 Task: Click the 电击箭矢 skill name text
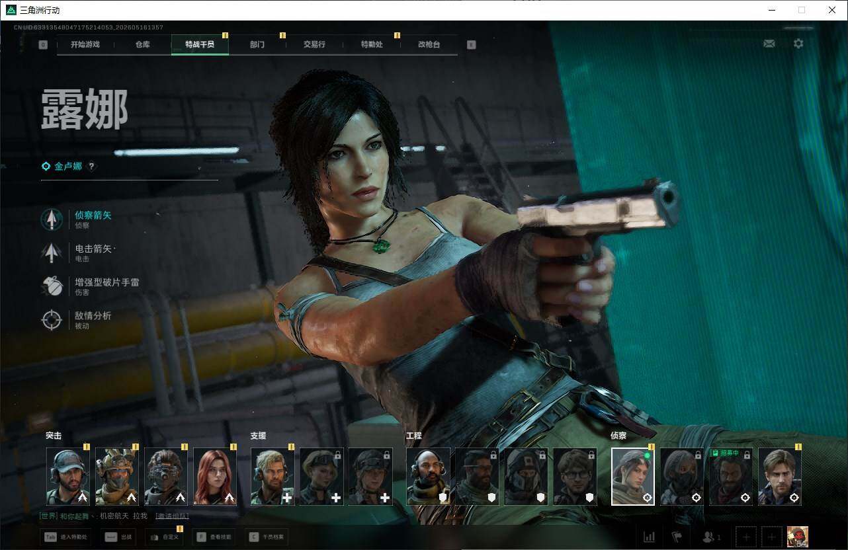[93, 249]
